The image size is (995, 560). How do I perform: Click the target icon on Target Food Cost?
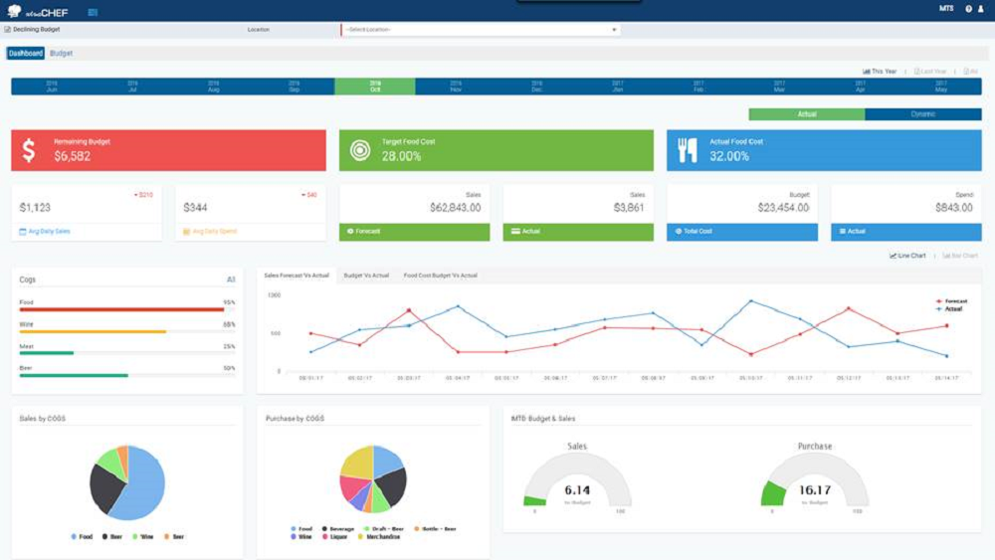[x=360, y=150]
